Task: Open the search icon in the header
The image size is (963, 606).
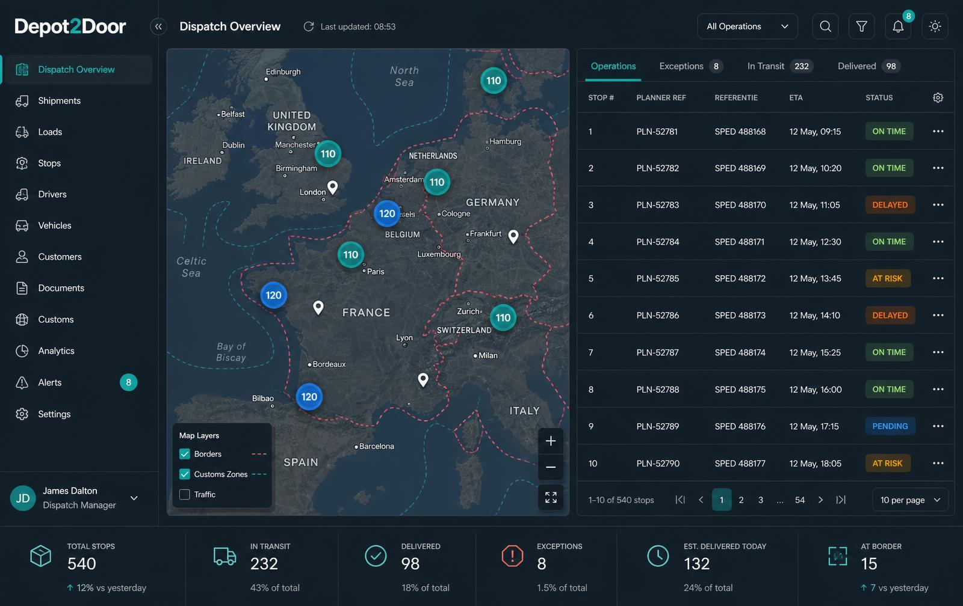Action: pos(825,26)
